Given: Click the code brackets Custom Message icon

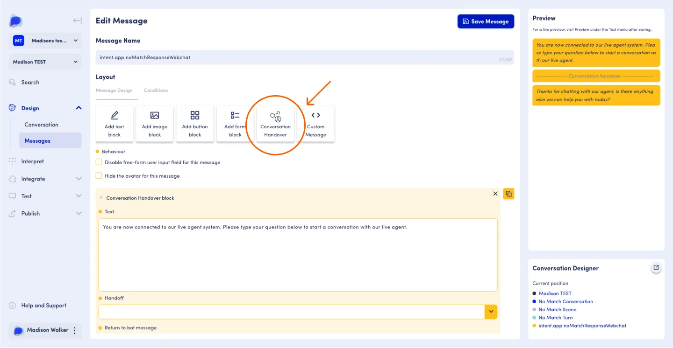Looking at the screenshot, I should pyautogui.click(x=315, y=115).
